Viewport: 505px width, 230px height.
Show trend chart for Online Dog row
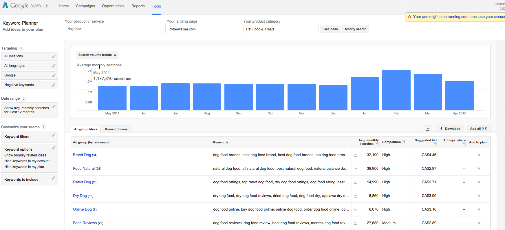pos(356,209)
